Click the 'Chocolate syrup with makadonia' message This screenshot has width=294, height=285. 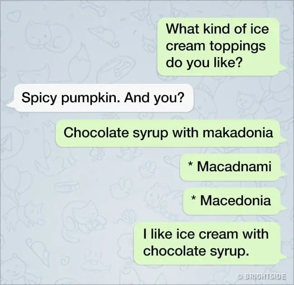168,133
